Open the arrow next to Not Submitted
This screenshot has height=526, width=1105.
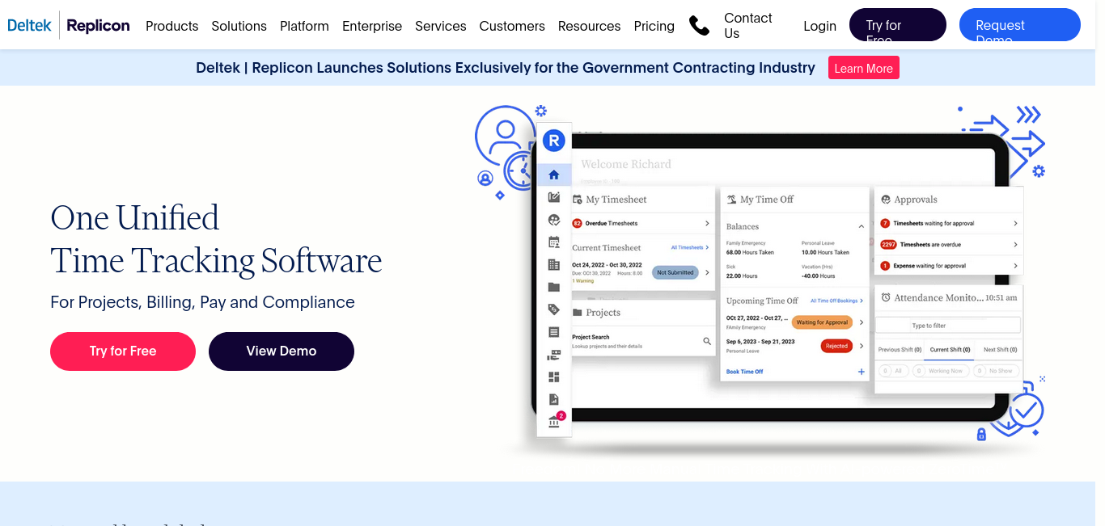click(707, 272)
